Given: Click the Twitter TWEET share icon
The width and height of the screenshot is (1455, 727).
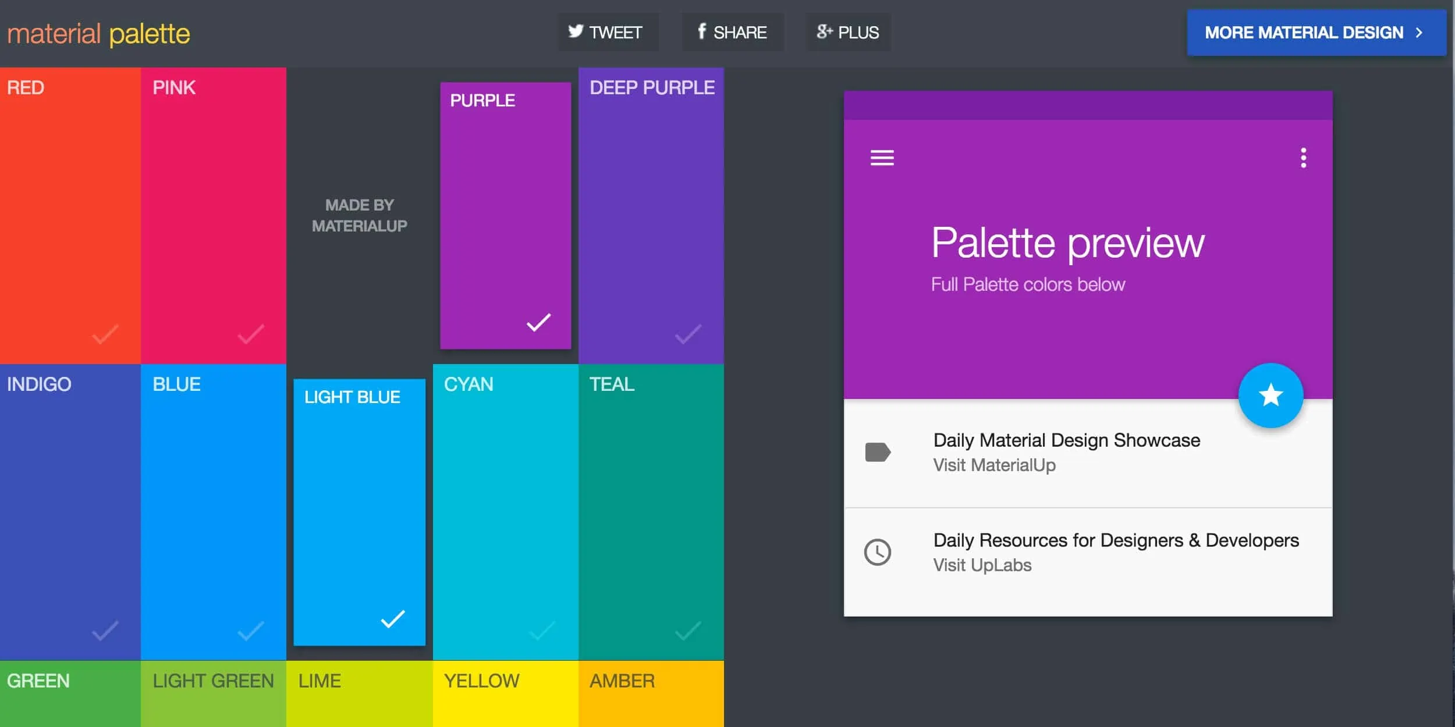Looking at the screenshot, I should pyautogui.click(x=605, y=33).
